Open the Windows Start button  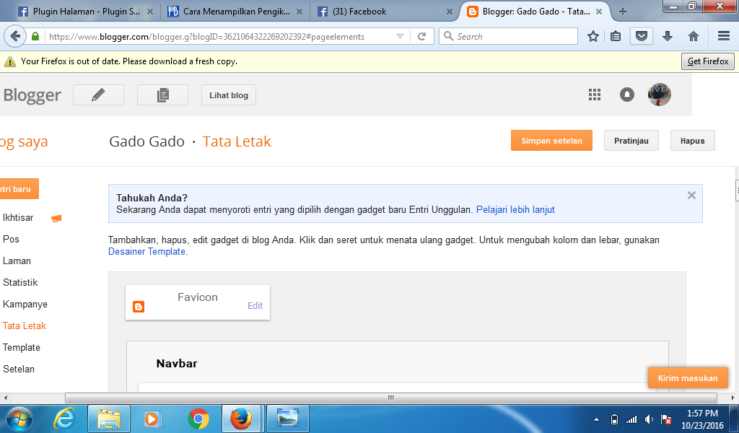tap(19, 419)
